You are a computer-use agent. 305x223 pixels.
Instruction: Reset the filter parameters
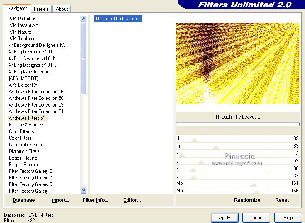point(282,200)
